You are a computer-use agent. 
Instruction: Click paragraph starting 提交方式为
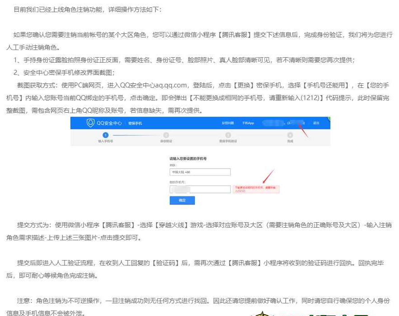[199, 231]
